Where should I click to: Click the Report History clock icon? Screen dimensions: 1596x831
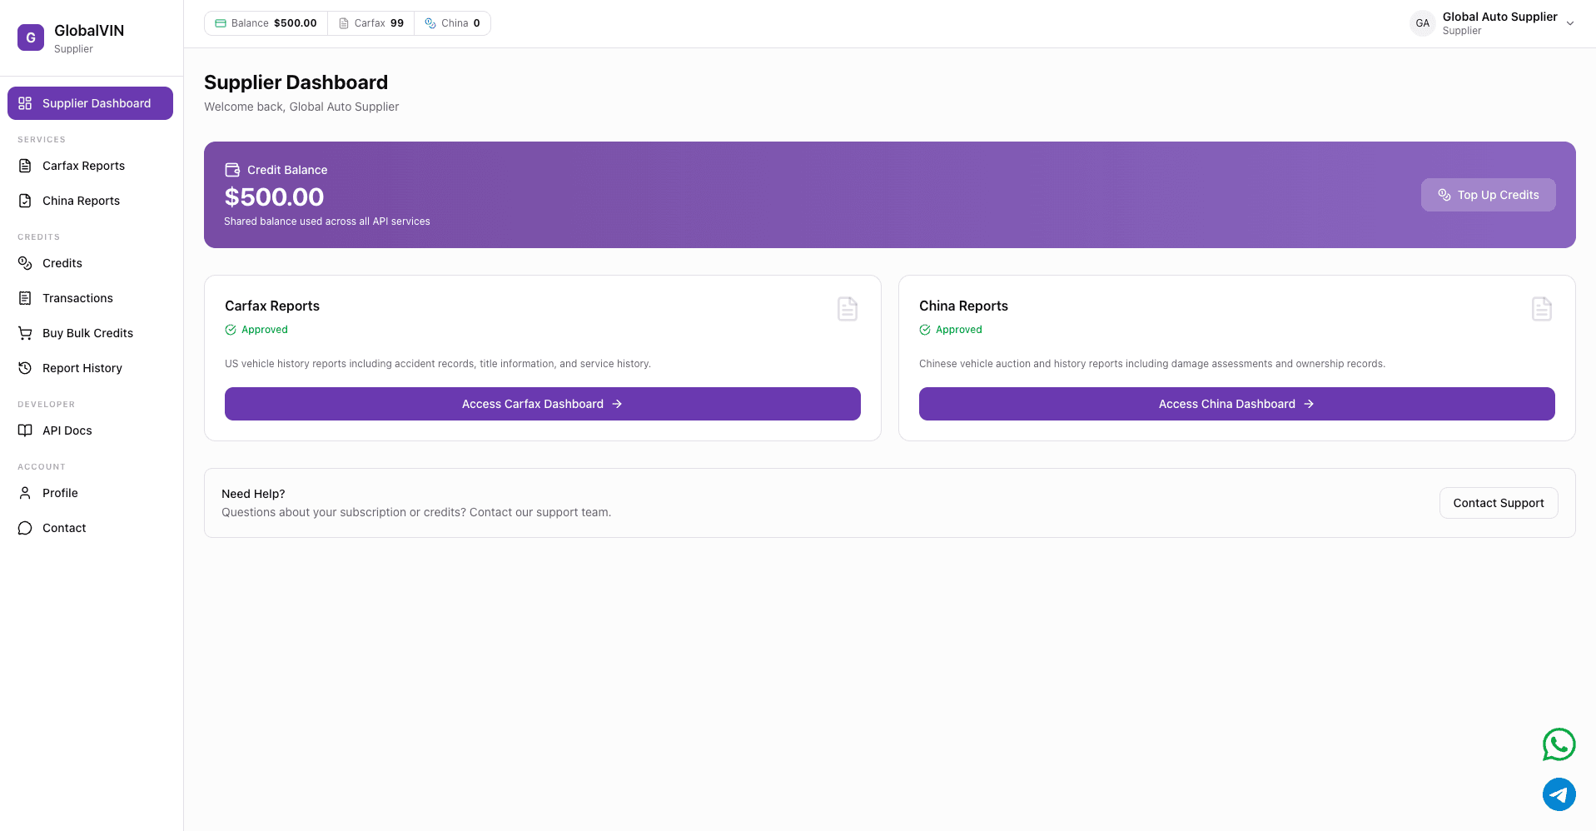coord(24,368)
